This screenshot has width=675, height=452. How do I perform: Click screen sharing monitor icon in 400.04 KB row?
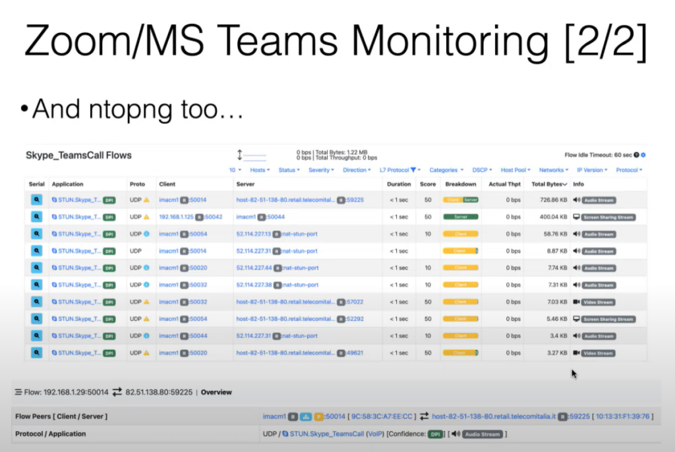pyautogui.click(x=576, y=217)
